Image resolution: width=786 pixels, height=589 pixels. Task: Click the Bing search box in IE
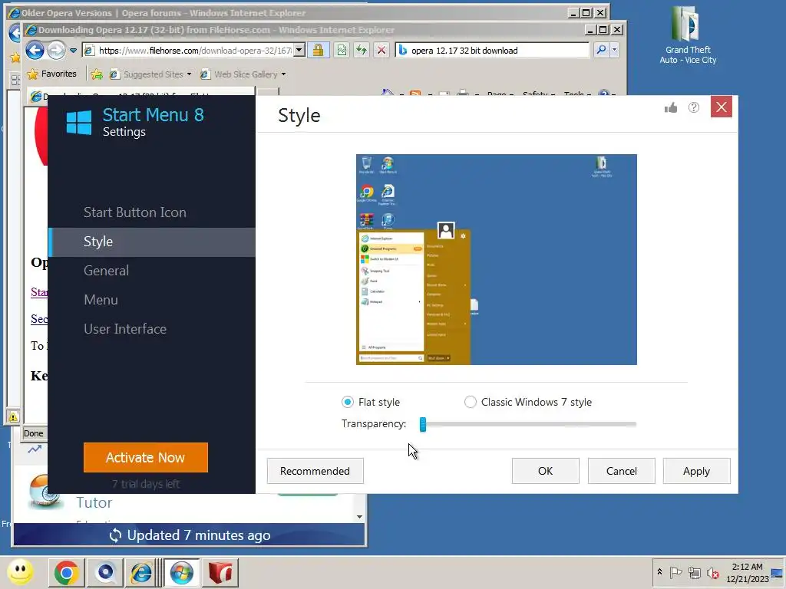click(492, 50)
